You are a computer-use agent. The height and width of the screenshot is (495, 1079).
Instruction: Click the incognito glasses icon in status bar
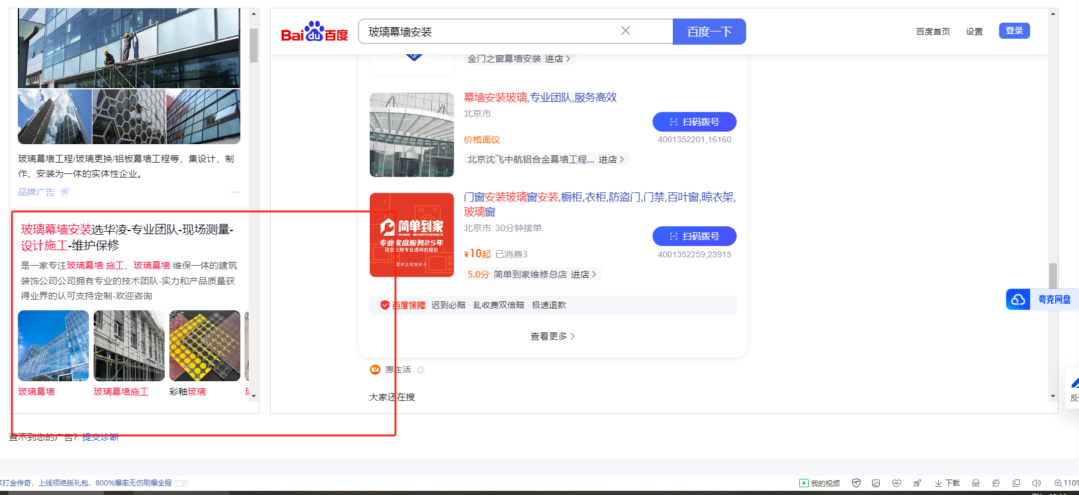(976, 483)
